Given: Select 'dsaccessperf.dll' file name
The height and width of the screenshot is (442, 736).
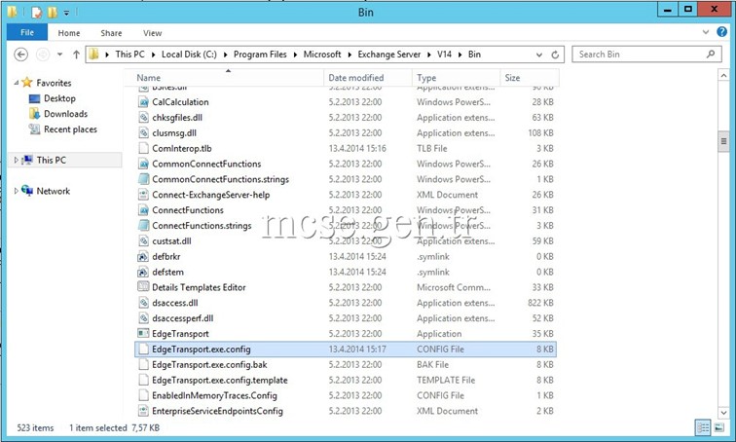Looking at the screenshot, I should pyautogui.click(x=183, y=318).
